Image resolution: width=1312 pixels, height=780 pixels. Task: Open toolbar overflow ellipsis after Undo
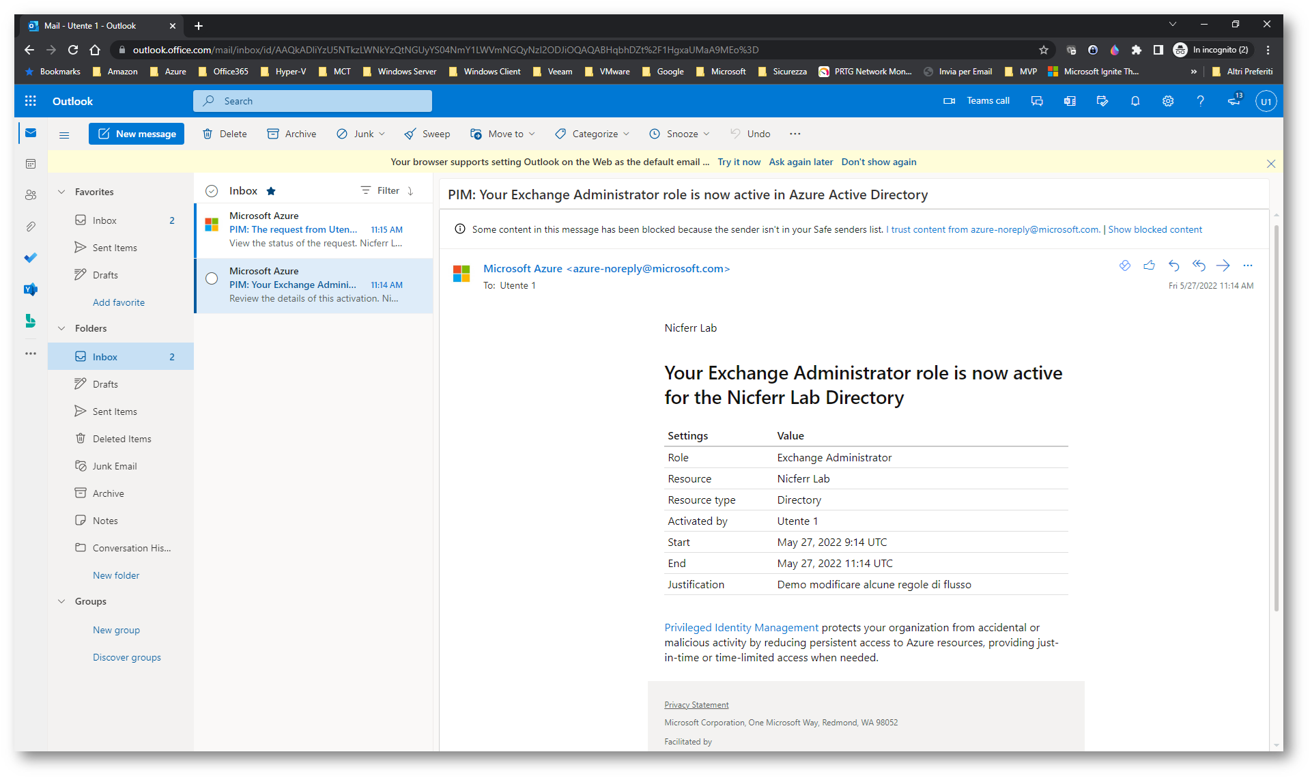tap(795, 134)
